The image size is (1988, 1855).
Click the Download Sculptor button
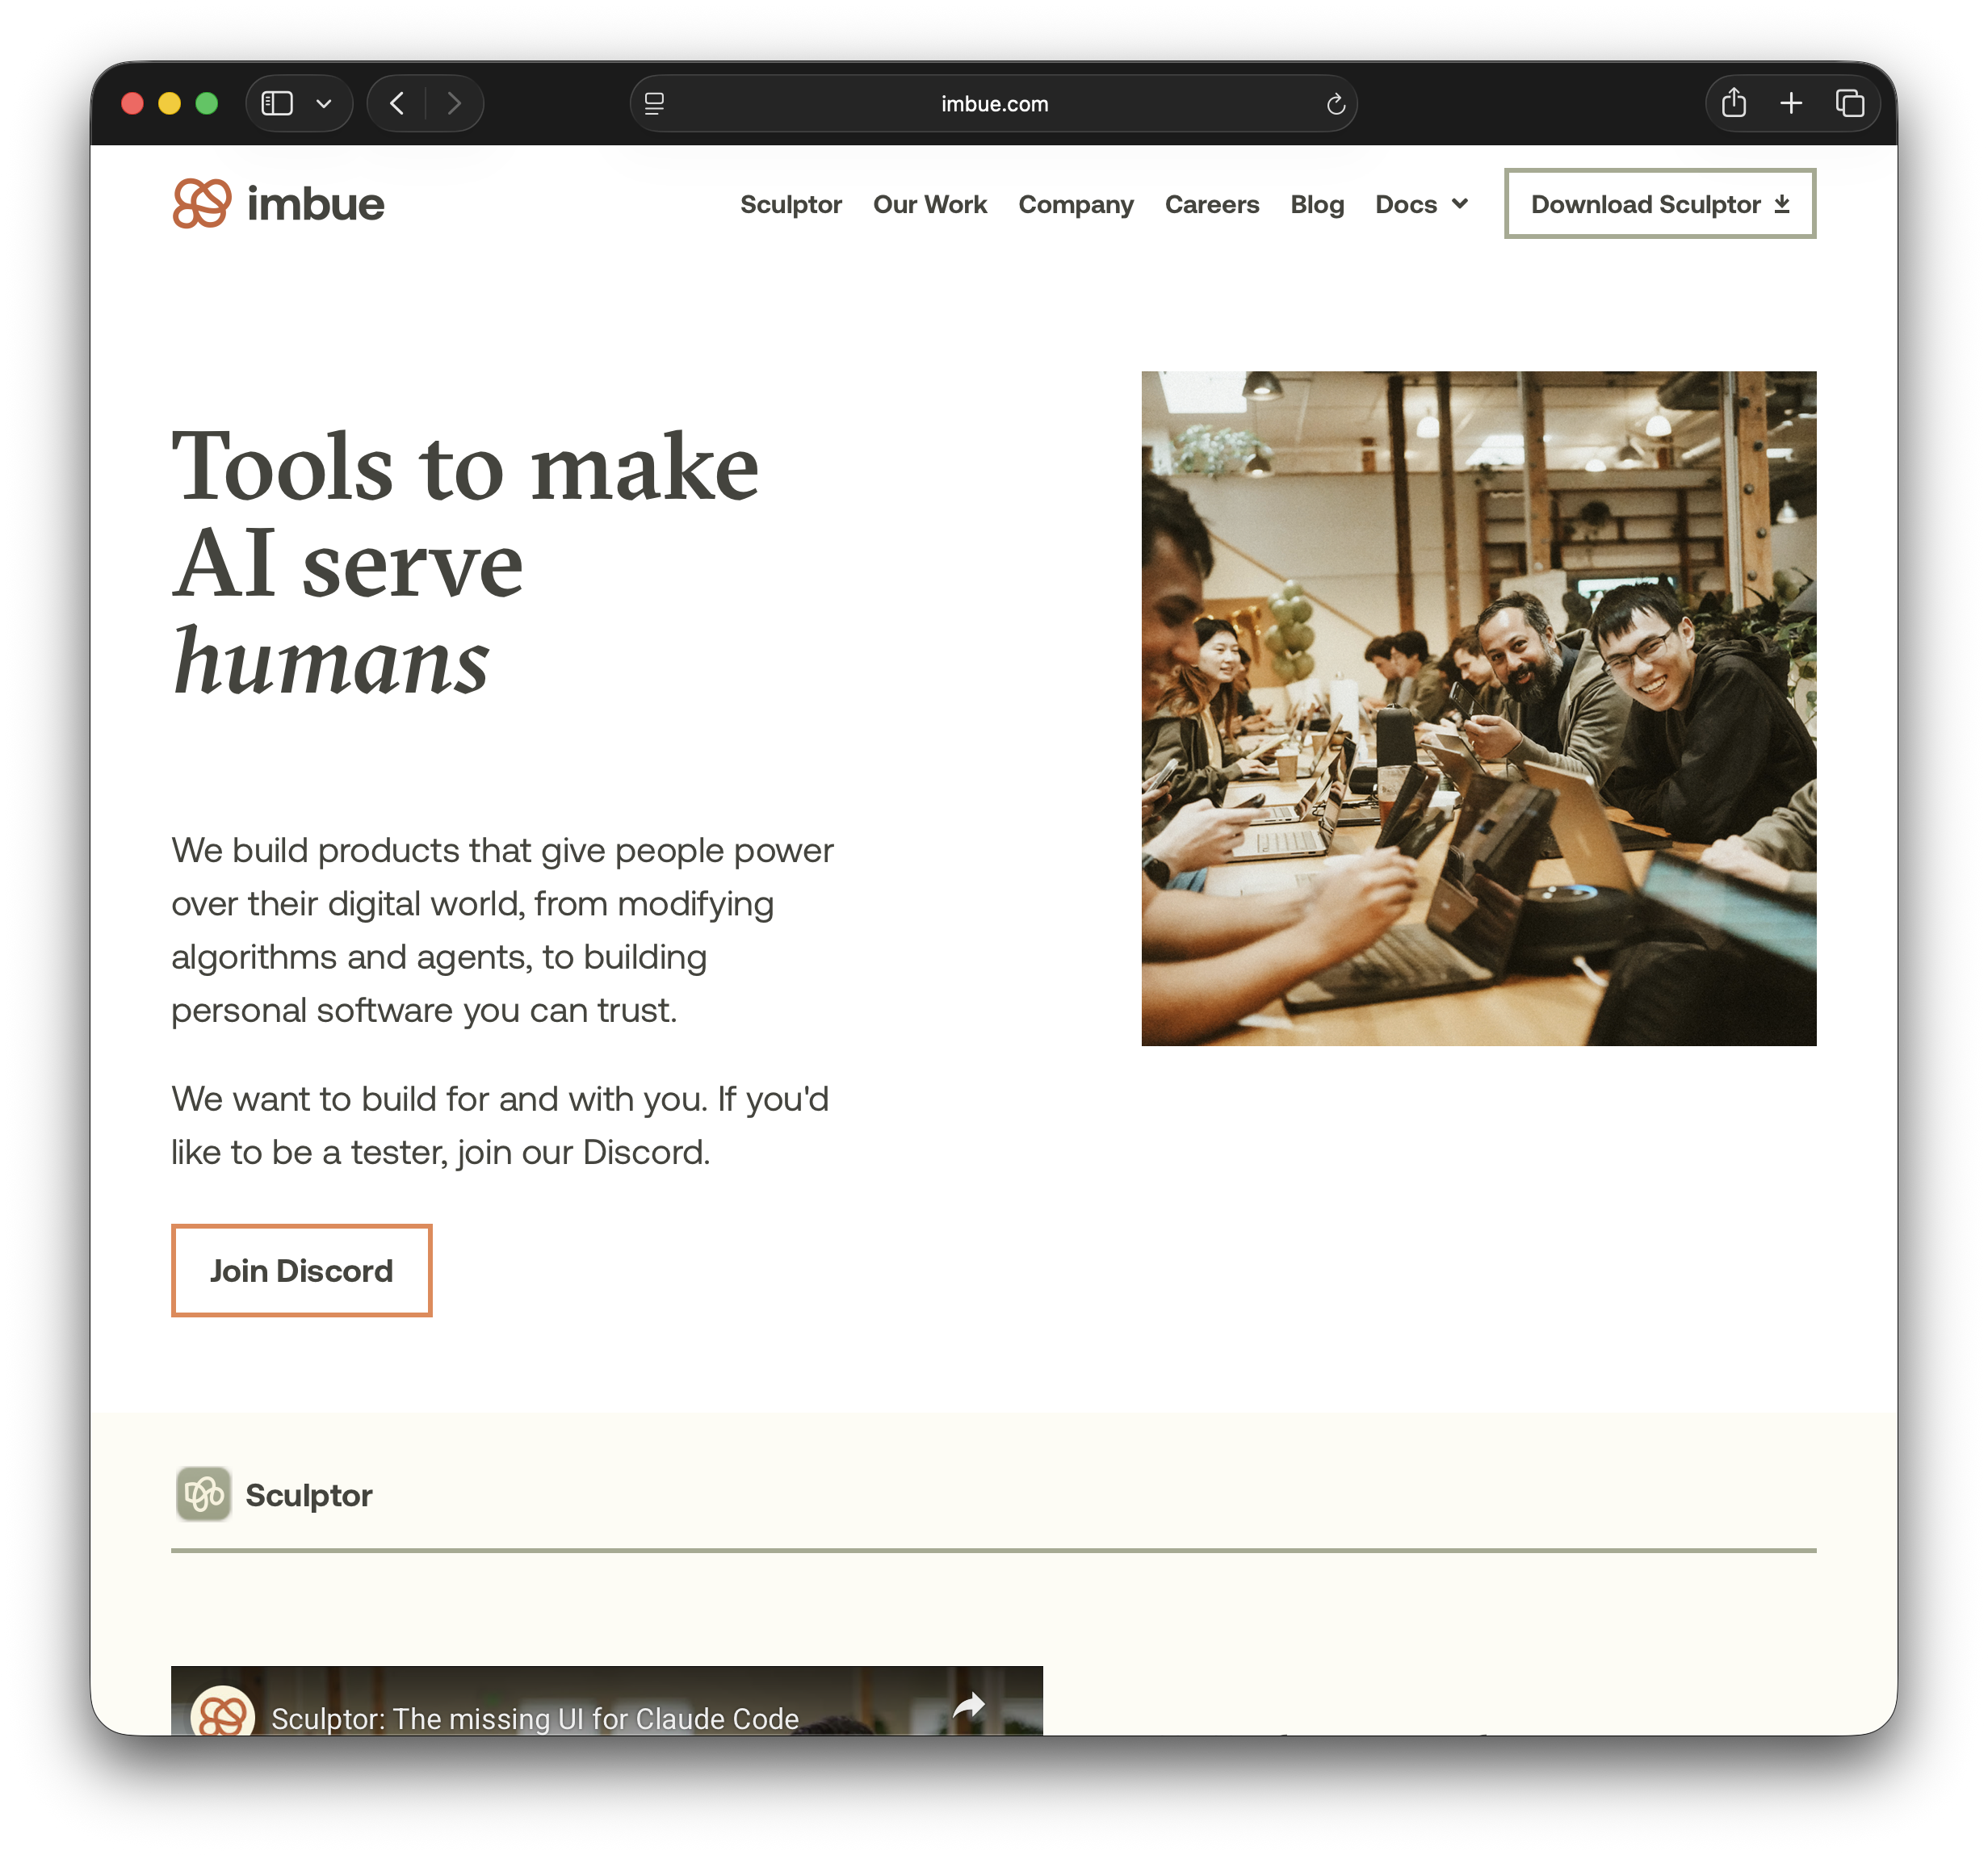click(1660, 204)
